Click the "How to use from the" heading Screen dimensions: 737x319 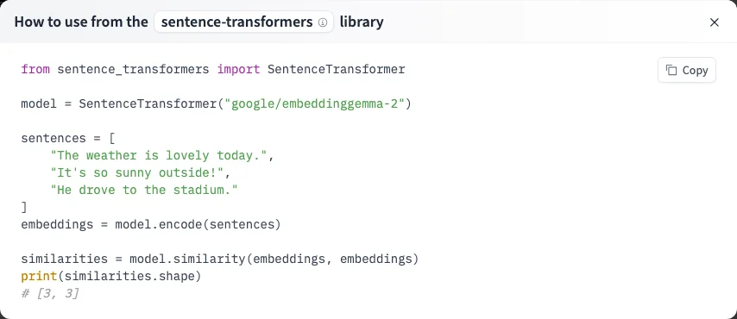[x=81, y=22]
